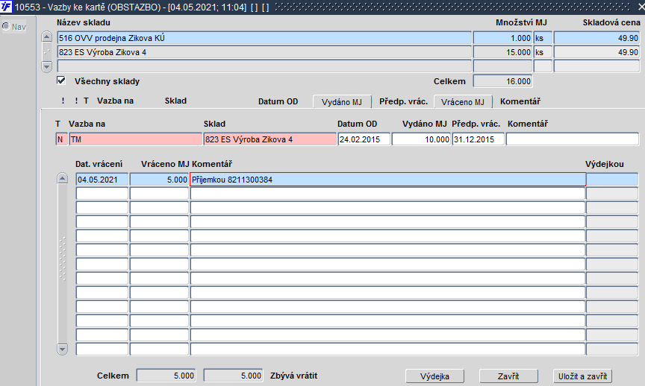
Task: Click Předp. vrác. field 31.12.2015
Action: [479, 139]
